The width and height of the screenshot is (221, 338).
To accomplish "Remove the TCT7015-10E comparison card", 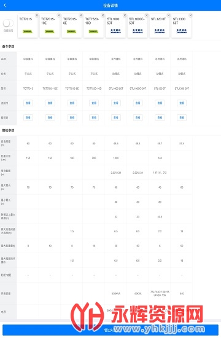I will 59,15.
